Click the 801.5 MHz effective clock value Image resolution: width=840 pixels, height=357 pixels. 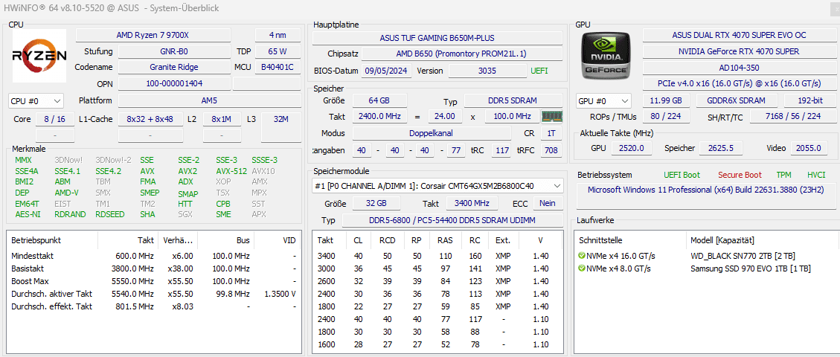tap(135, 306)
